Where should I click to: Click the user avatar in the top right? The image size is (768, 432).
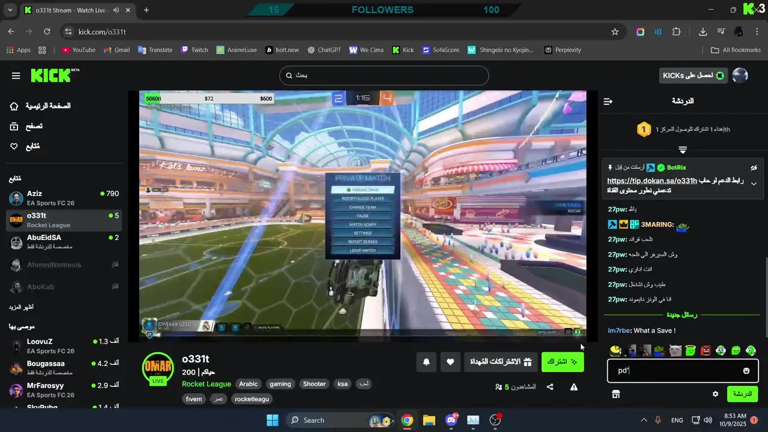pos(740,76)
